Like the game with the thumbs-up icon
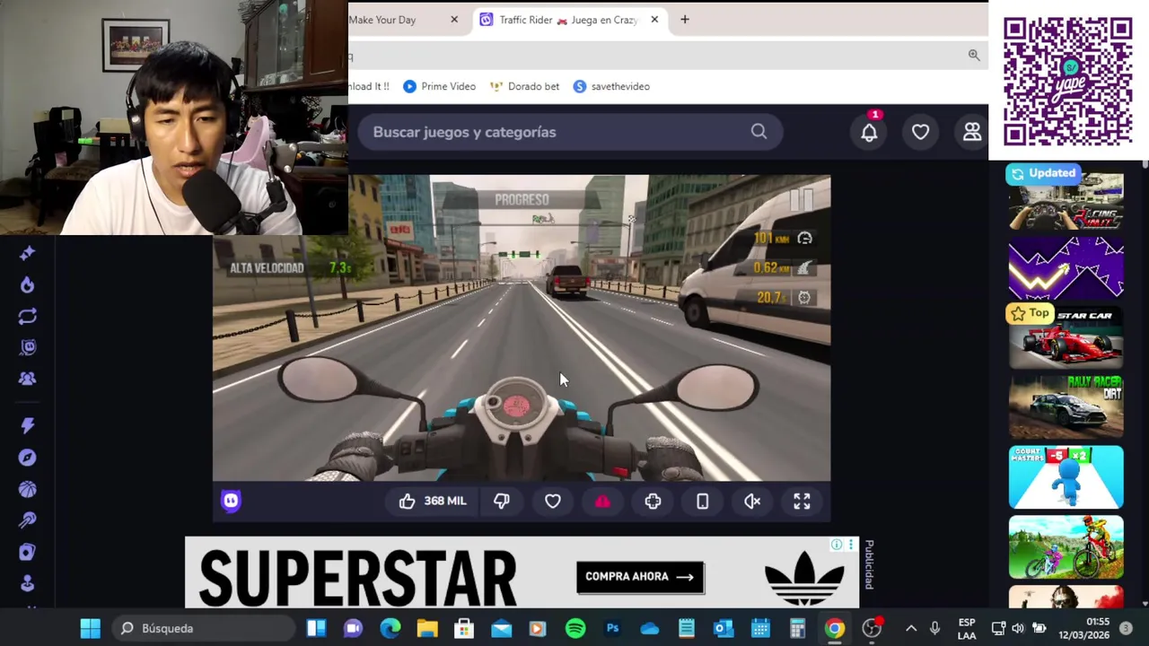This screenshot has width=1149, height=646. [407, 501]
